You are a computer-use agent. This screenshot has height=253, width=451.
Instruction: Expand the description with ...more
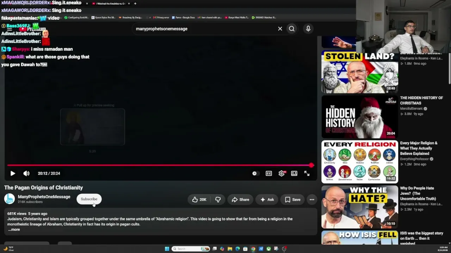[14, 229]
